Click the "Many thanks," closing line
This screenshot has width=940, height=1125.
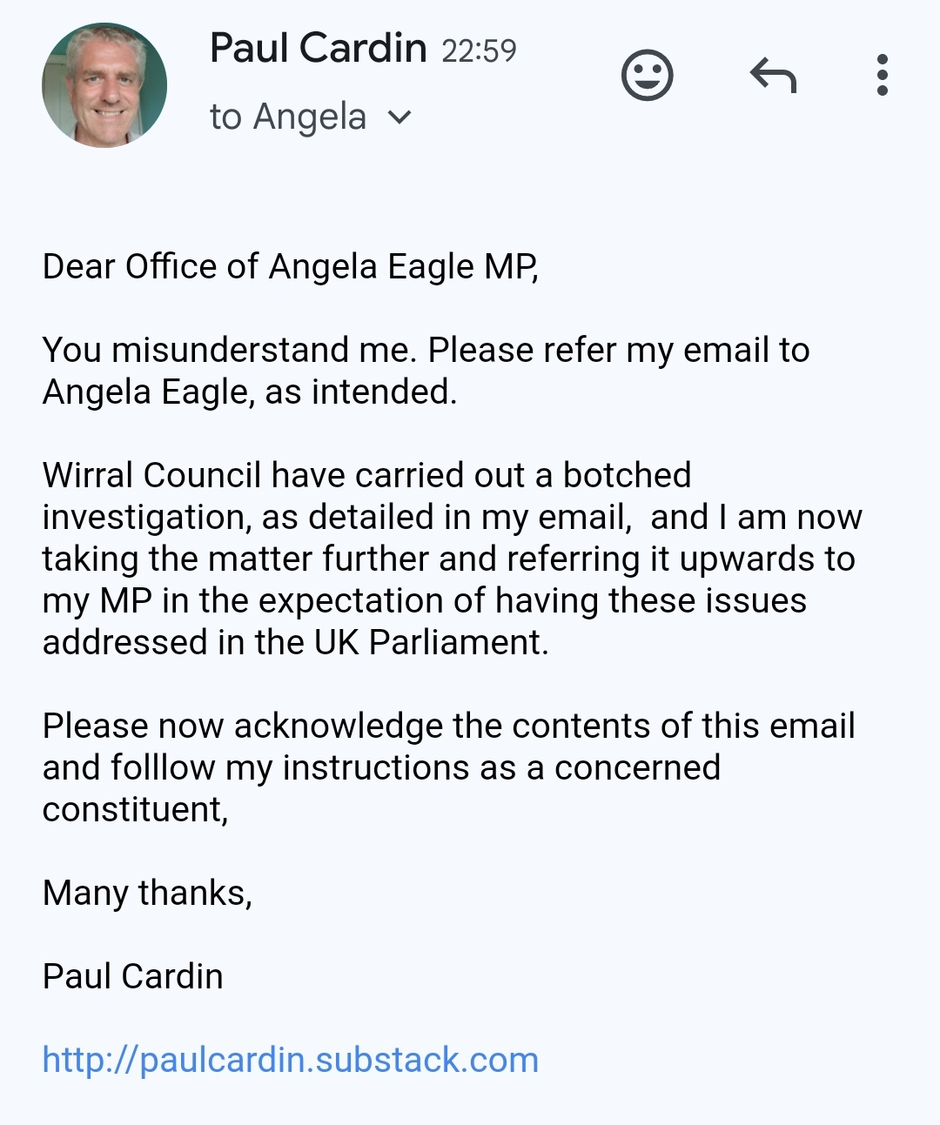(147, 893)
